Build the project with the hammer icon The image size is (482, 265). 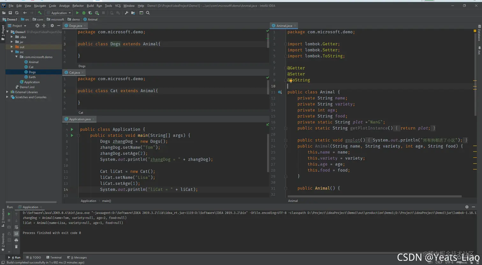click(40, 13)
